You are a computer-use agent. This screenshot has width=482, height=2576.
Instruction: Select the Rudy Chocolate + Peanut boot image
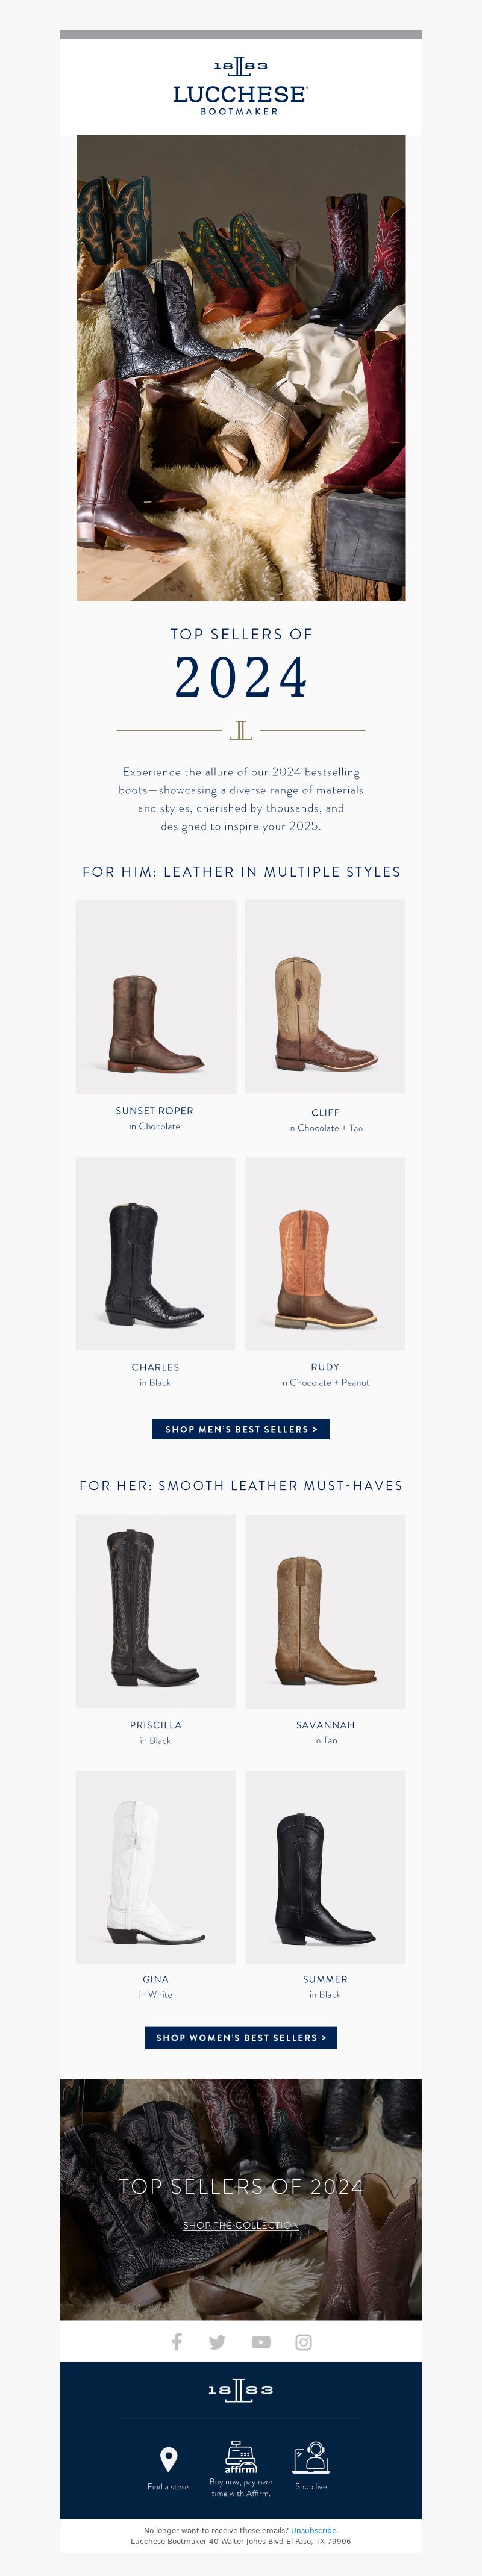(325, 1253)
